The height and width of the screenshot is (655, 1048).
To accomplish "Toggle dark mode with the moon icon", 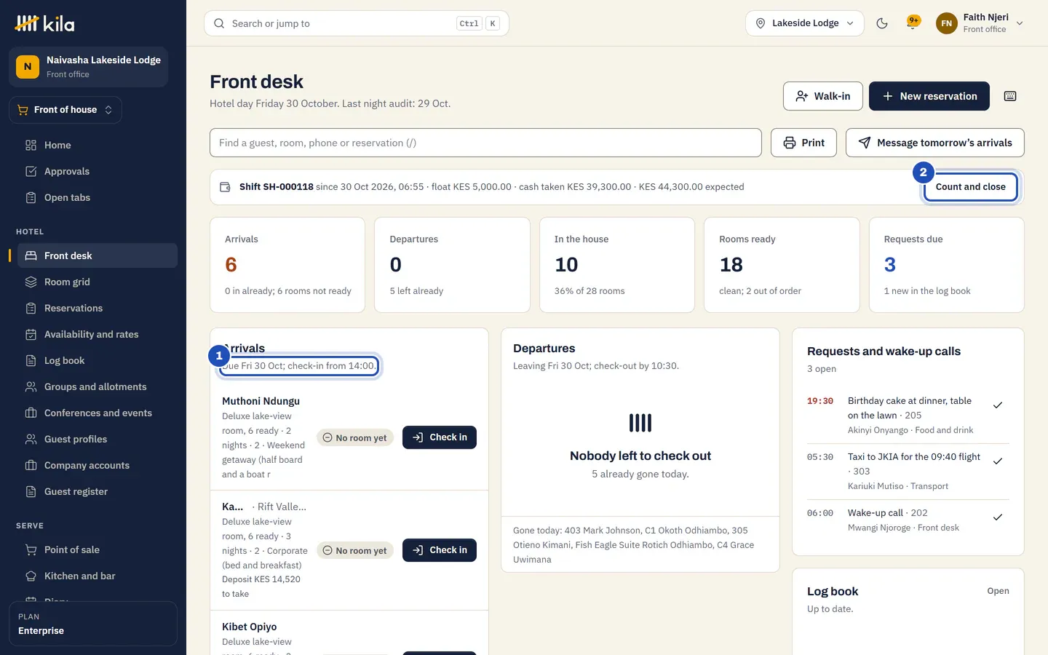I will 882,23.
